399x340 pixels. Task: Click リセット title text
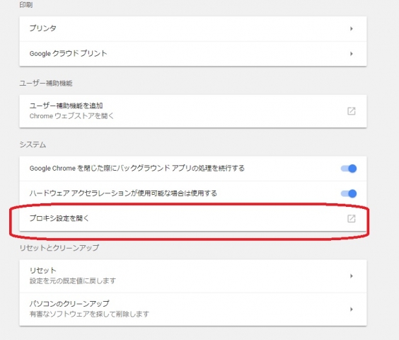[x=42, y=270]
